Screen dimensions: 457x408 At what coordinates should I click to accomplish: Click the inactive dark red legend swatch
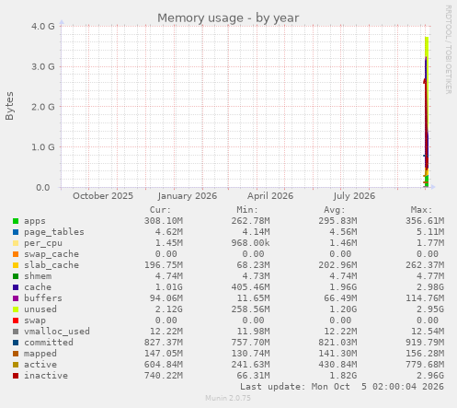pyautogui.click(x=16, y=376)
